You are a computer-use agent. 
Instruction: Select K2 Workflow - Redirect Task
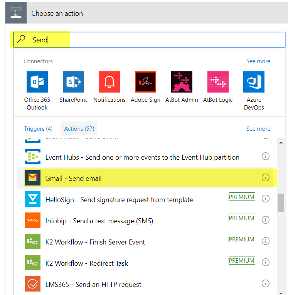pyautogui.click(x=145, y=263)
